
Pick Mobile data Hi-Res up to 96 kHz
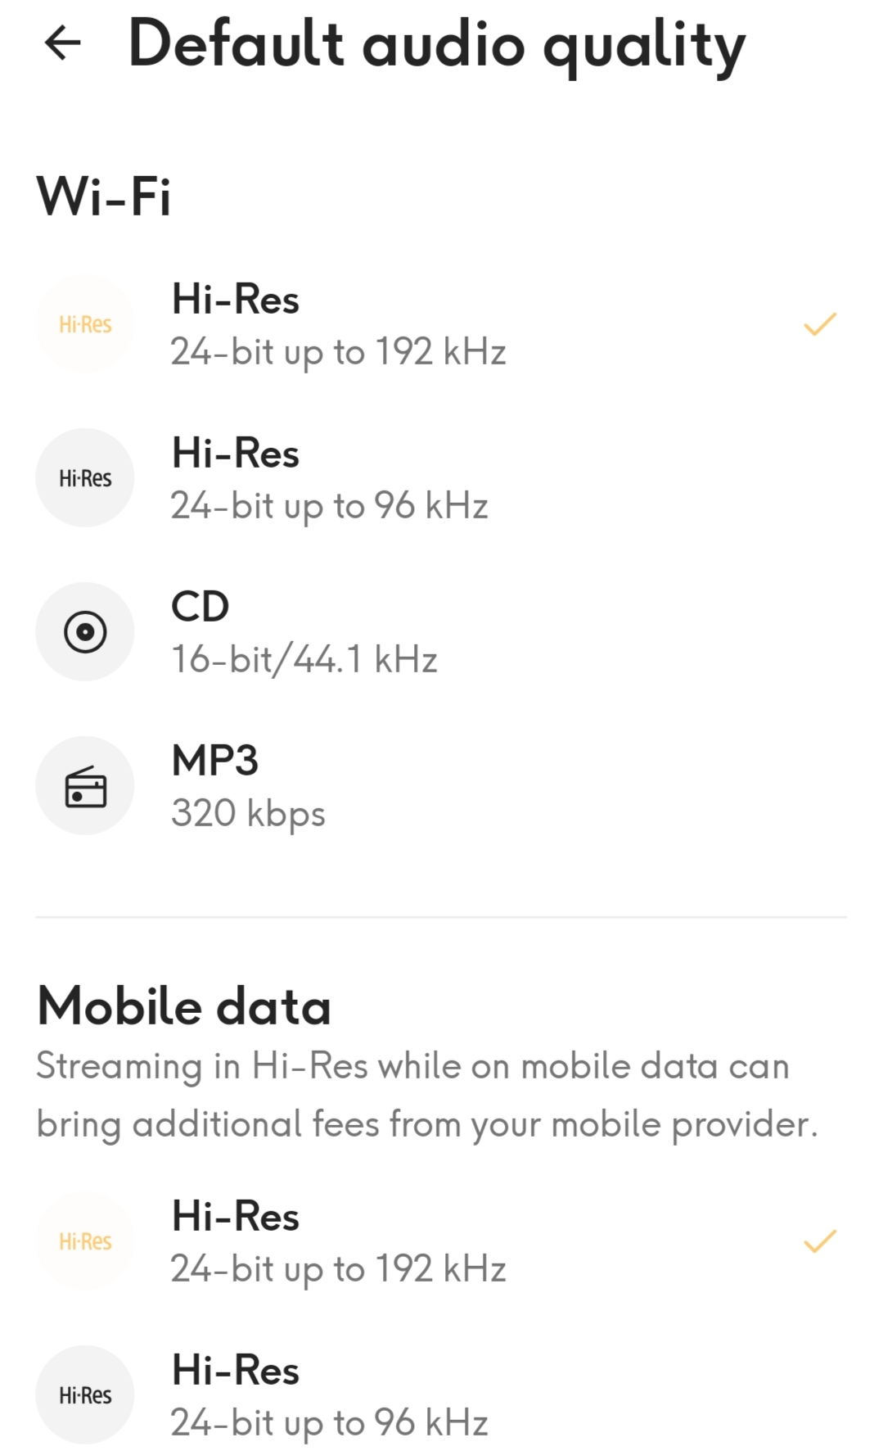pyautogui.click(x=329, y=1396)
